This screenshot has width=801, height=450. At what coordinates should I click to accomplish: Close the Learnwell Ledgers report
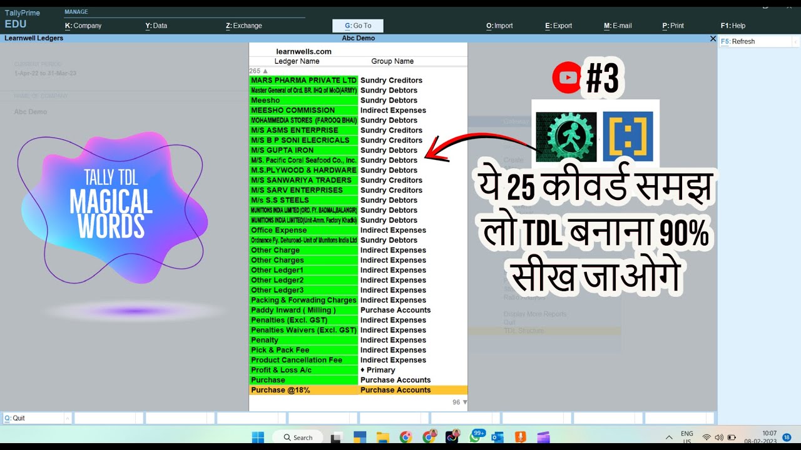click(x=713, y=38)
